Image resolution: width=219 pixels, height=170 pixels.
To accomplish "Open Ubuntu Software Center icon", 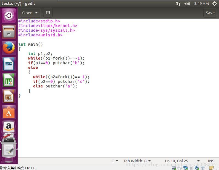I will click(x=9, y=112).
